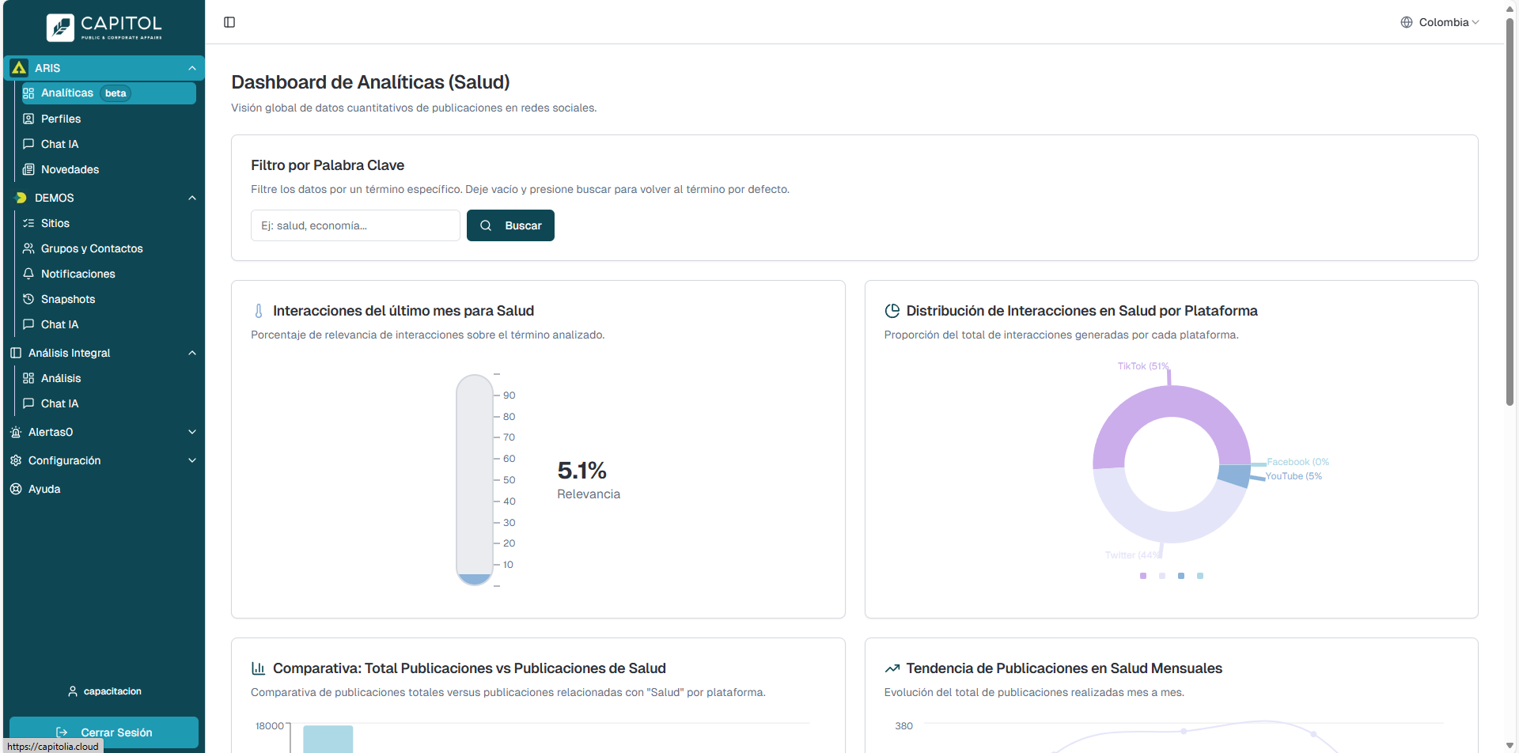Click the Snapshots history icon
The height and width of the screenshot is (753, 1519).
click(28, 299)
